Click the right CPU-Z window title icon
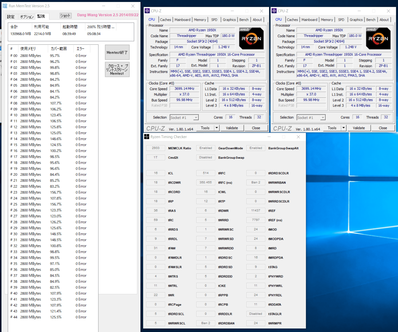This screenshot has width=398, height=332. click(274, 11)
